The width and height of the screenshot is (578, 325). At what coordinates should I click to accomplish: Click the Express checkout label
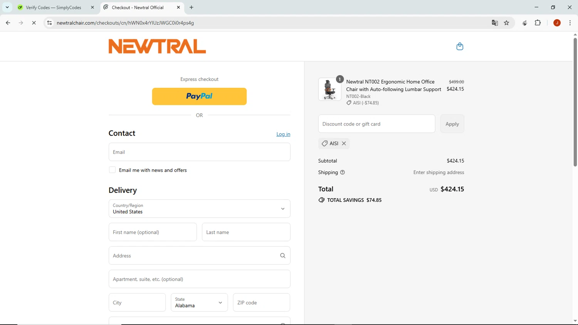point(199,79)
